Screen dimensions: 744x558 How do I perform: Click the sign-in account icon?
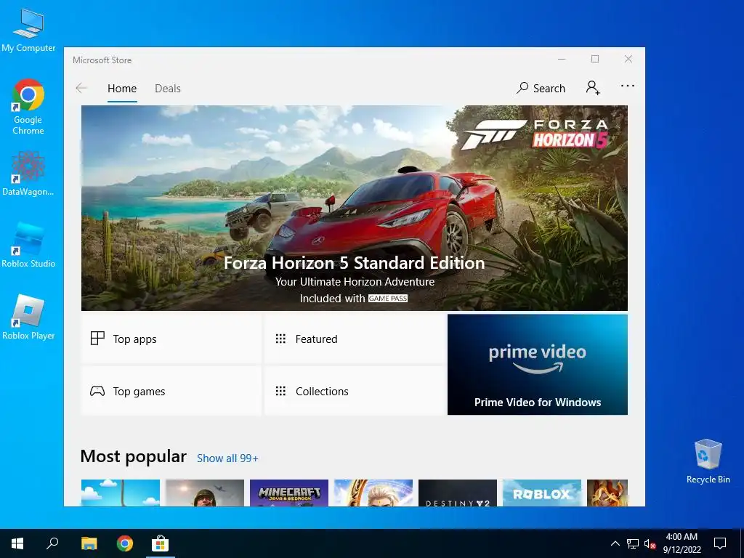click(593, 88)
